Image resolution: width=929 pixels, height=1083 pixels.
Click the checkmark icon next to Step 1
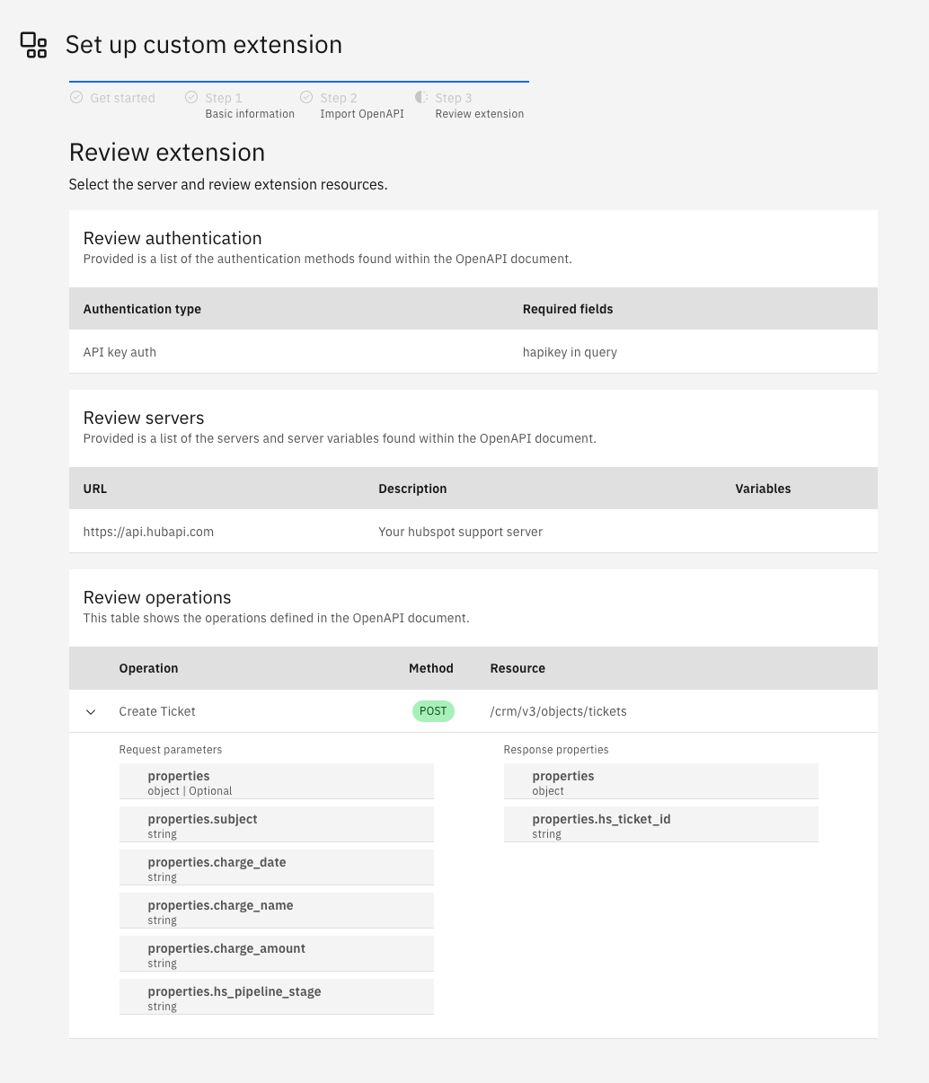191,96
